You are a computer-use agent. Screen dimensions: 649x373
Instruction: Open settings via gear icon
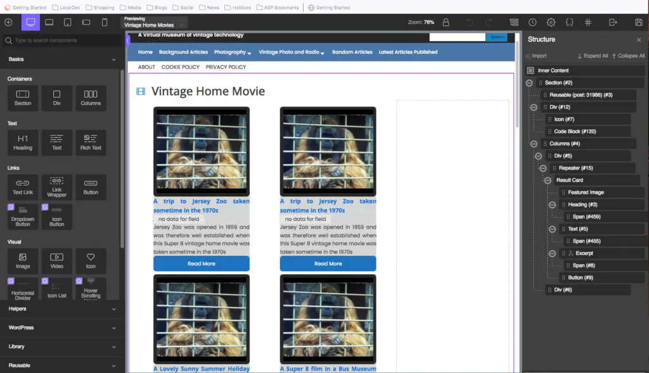tap(551, 22)
